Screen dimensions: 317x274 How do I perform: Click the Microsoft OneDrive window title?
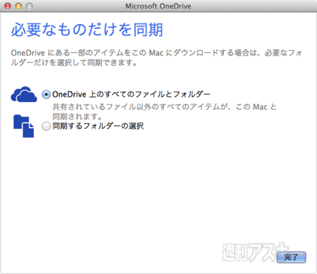[158, 6]
